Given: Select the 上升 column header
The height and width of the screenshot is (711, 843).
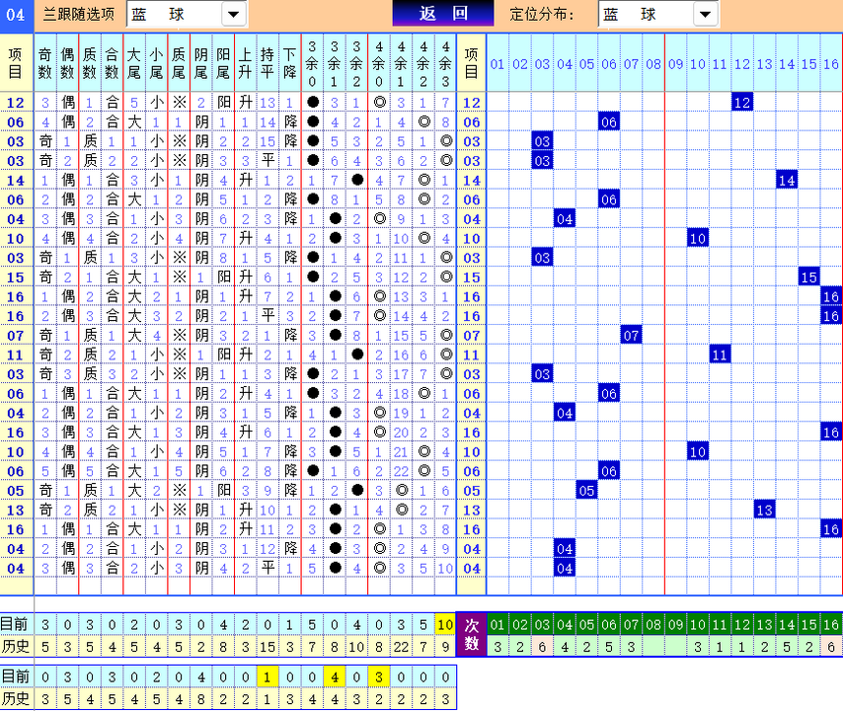Looking at the screenshot, I should [x=245, y=63].
